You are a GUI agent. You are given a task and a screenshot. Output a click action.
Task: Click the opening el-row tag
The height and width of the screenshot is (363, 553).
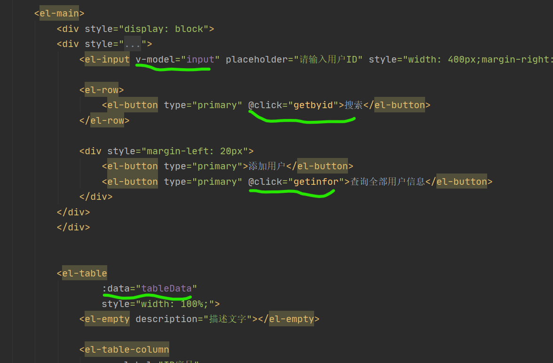point(102,90)
